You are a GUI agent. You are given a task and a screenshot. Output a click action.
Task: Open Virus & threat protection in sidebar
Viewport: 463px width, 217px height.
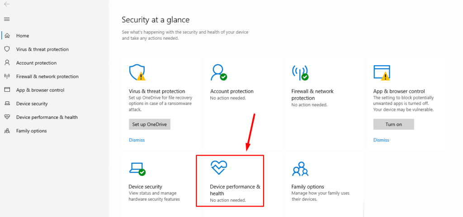[x=42, y=49]
